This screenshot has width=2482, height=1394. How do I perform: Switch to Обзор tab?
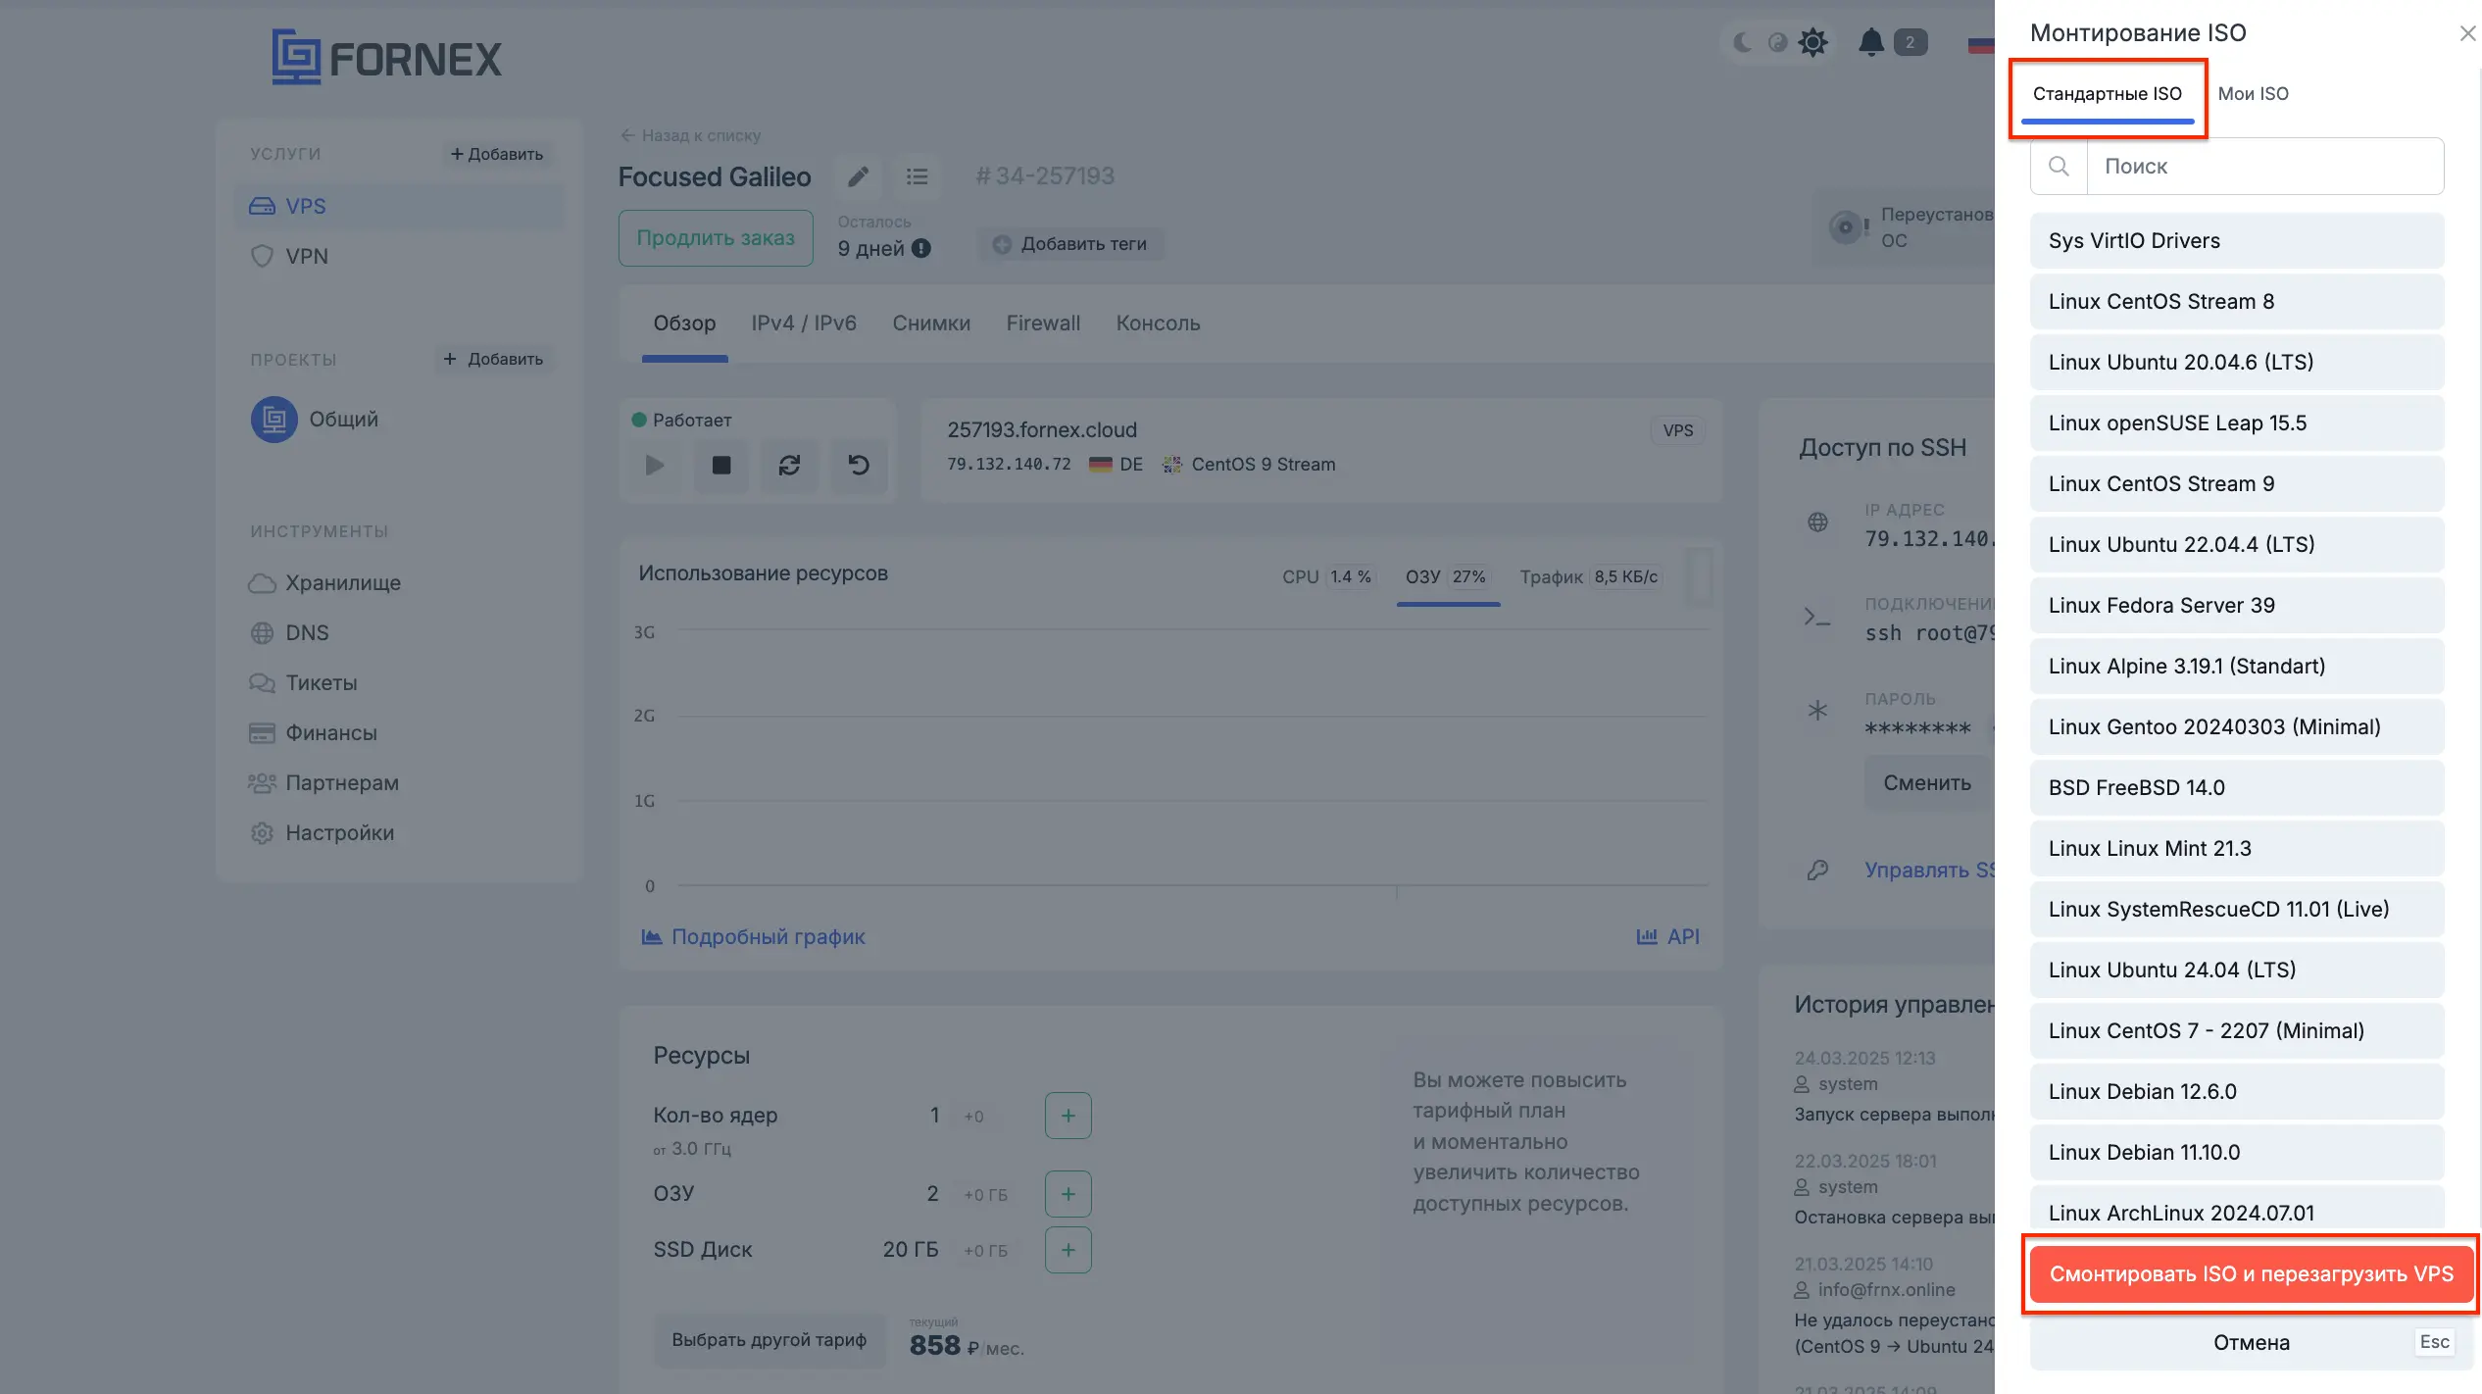(x=684, y=324)
